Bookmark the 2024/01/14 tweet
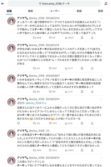Image resolution: width=111 pixels, height=167 pixels. (82, 68)
